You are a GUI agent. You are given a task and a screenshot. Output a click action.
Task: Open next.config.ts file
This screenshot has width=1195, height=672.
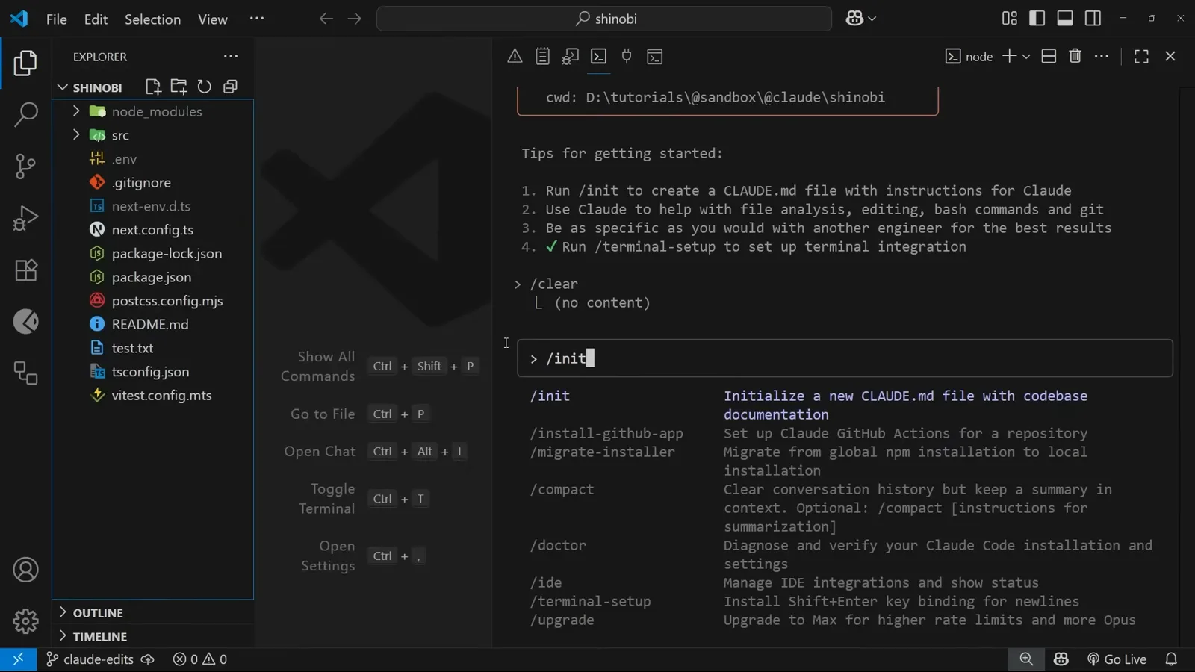152,230
